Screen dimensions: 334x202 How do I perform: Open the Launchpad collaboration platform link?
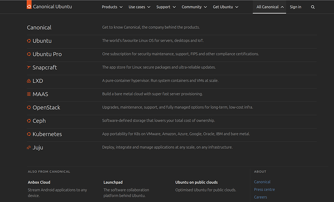[x=113, y=182]
